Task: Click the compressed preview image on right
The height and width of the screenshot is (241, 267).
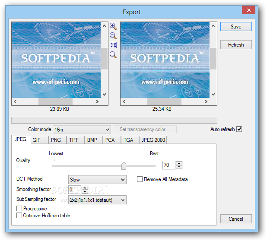Action: point(165,60)
